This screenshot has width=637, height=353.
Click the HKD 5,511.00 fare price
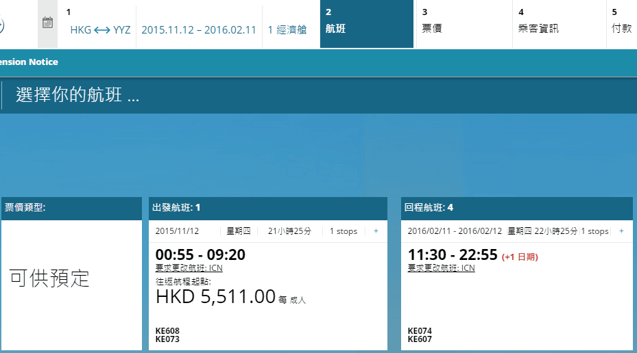[x=215, y=297]
